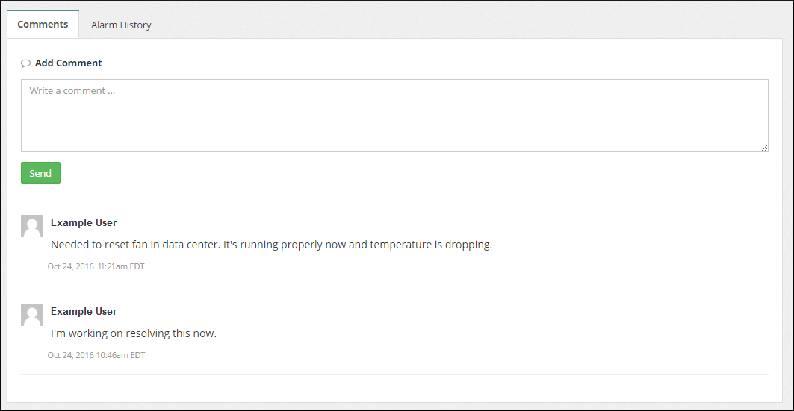This screenshot has height=411, width=794.
Task: Open Example User on the fan reset comment
Action: point(84,222)
